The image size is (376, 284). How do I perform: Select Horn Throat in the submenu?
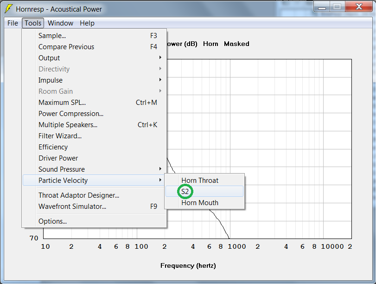(204, 181)
